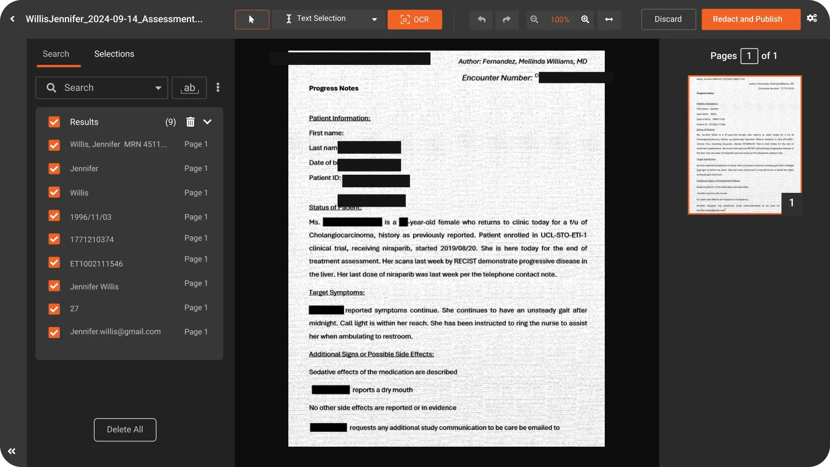Open the Text Selection dropdown arrow
The width and height of the screenshot is (830, 467).
point(374,19)
